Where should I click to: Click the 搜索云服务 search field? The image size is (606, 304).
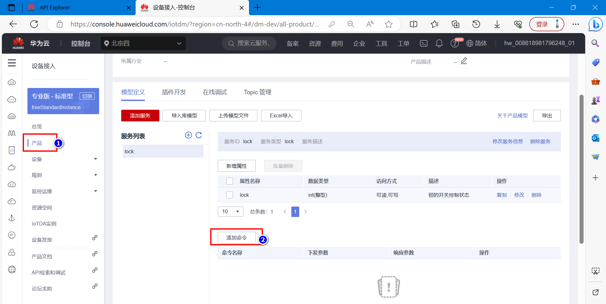[x=249, y=43]
